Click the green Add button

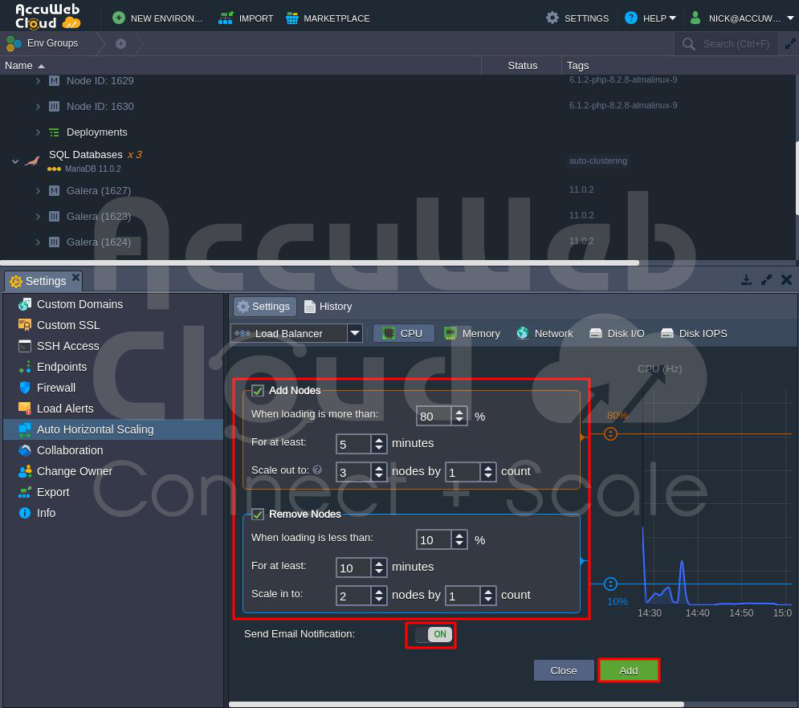tap(629, 670)
